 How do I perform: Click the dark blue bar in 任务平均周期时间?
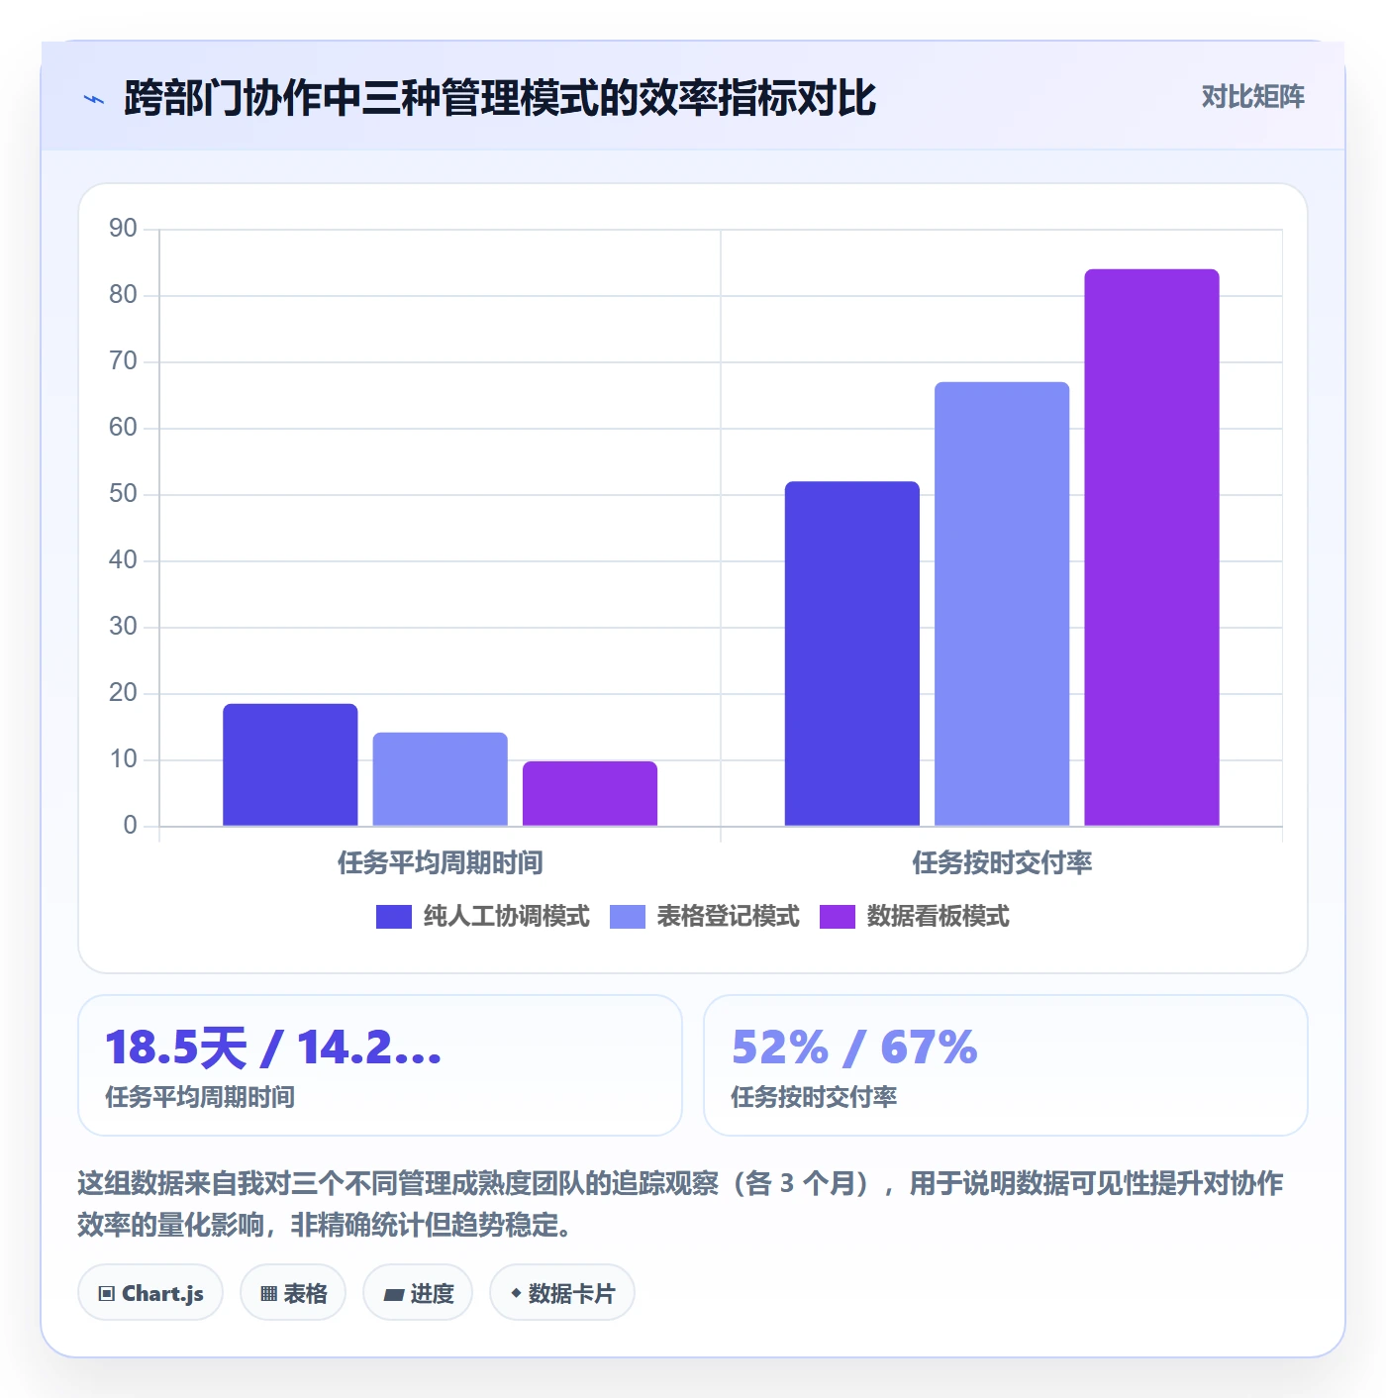(290, 764)
